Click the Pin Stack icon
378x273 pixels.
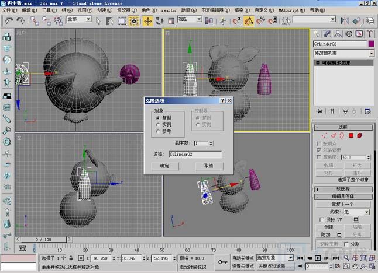point(319,111)
